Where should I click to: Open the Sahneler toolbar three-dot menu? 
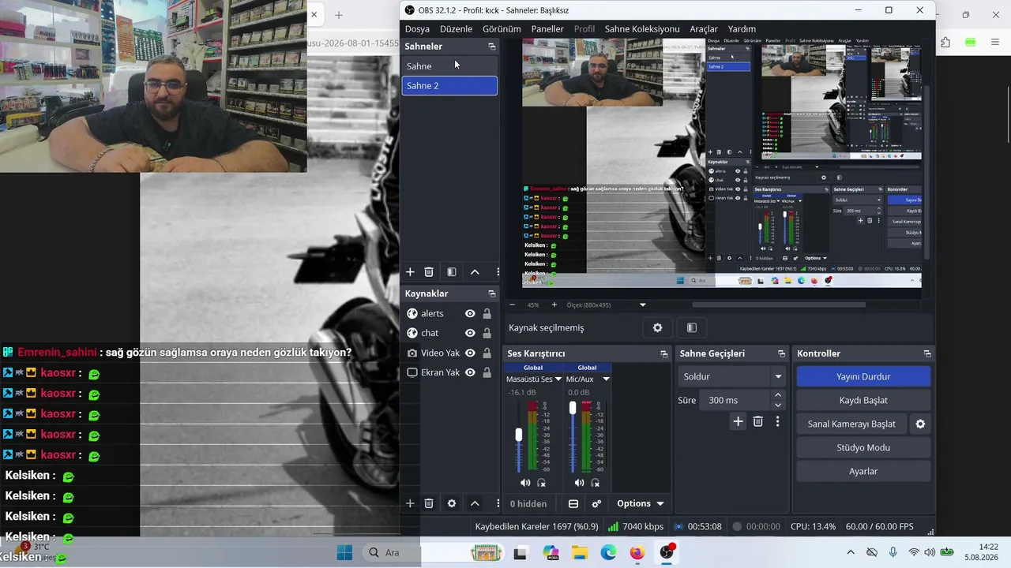(x=498, y=272)
